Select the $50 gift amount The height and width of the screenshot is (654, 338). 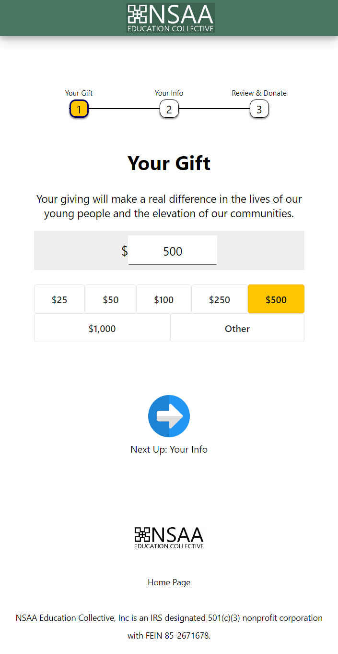[110, 299]
